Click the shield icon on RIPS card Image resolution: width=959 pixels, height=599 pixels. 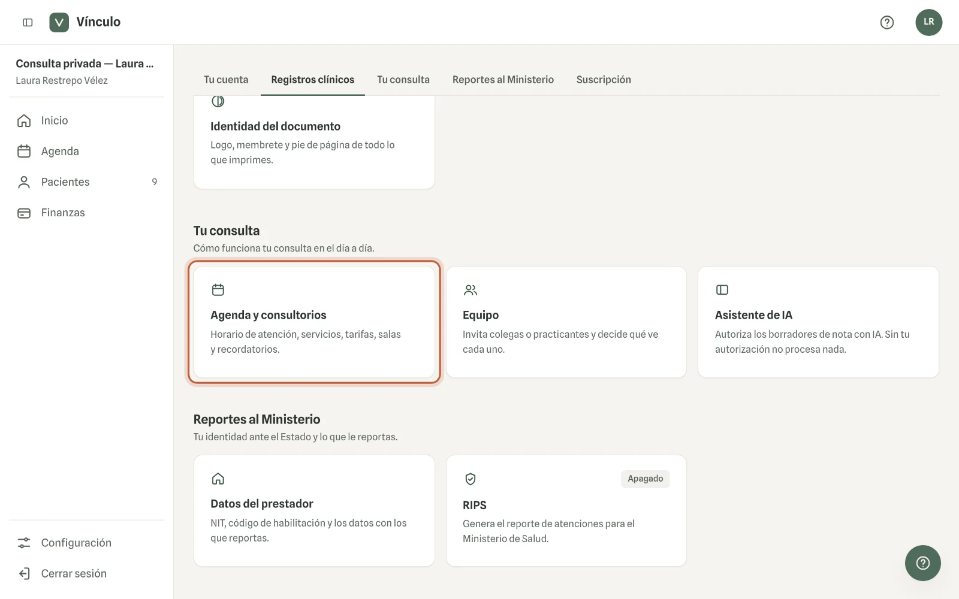point(471,479)
